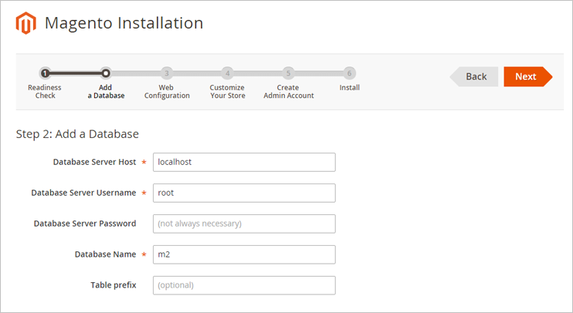Open the Create Admin Account step label

(x=288, y=92)
